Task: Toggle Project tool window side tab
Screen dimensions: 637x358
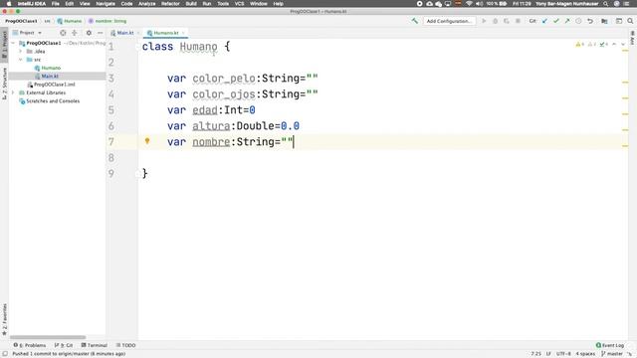Action: [x=4, y=46]
